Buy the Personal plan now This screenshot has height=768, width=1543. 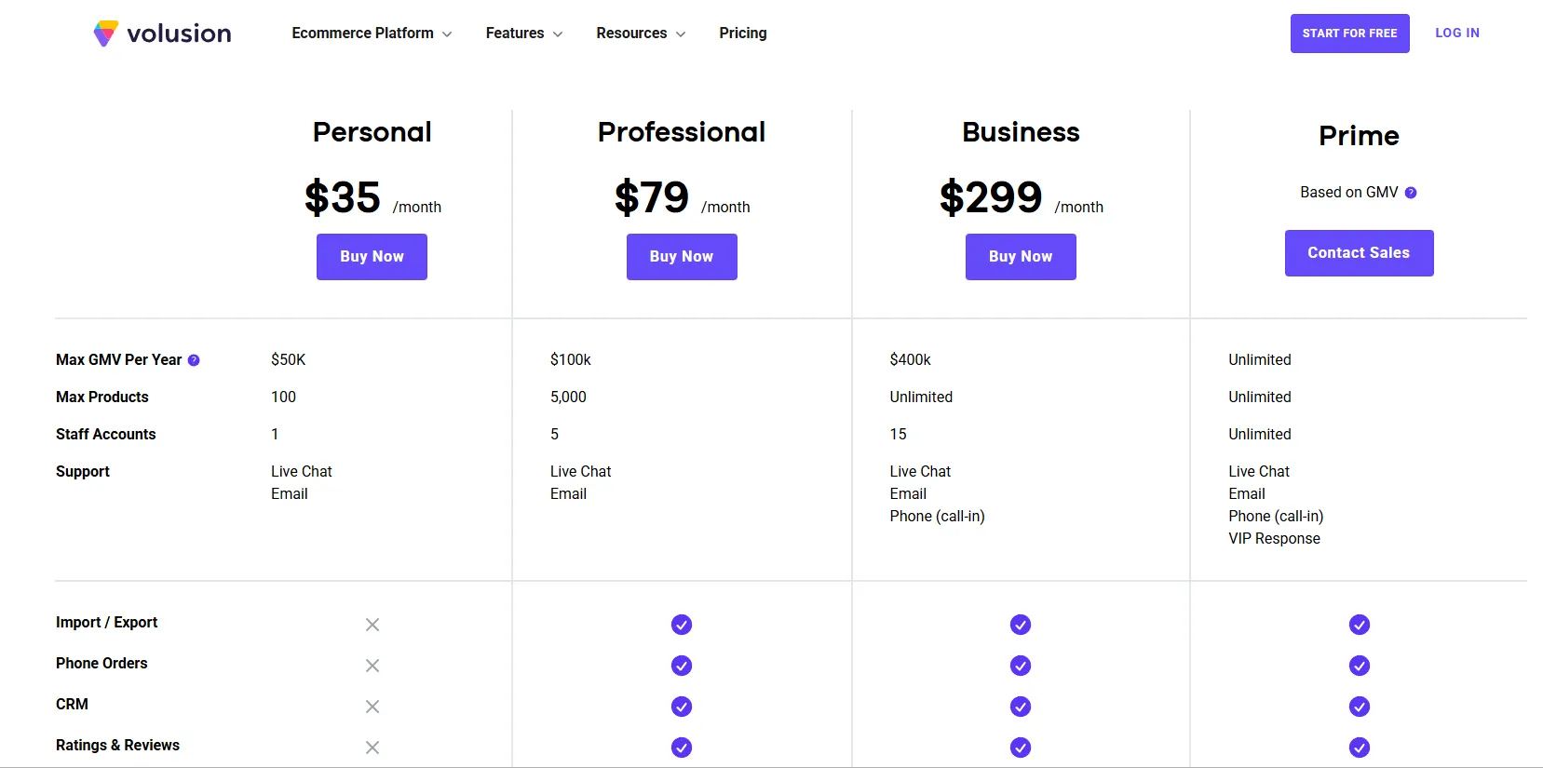click(372, 257)
